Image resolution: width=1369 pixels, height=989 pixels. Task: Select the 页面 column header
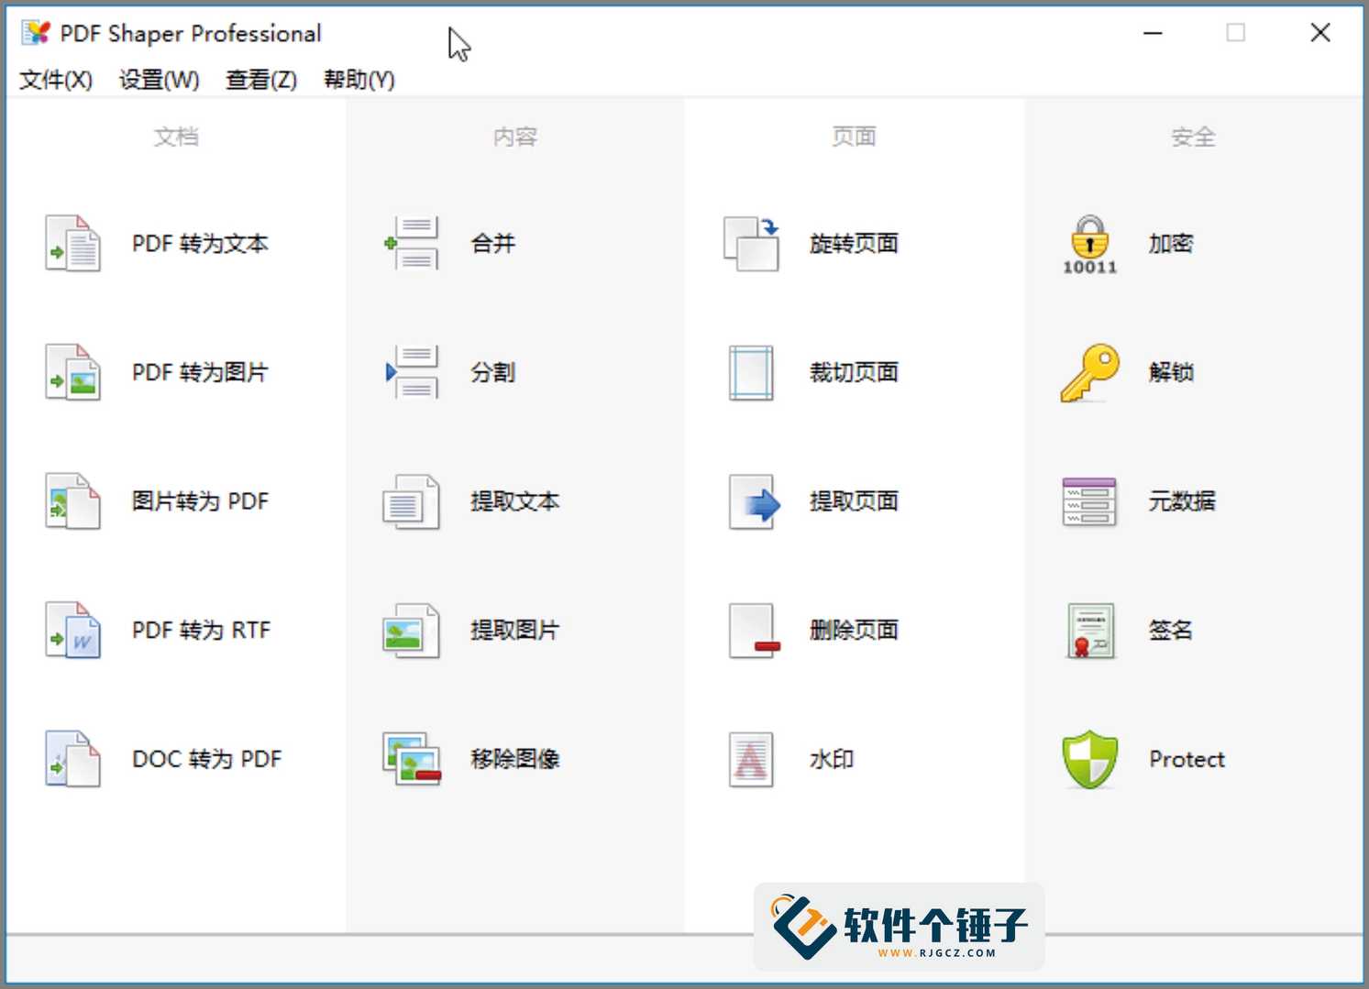[x=854, y=137]
